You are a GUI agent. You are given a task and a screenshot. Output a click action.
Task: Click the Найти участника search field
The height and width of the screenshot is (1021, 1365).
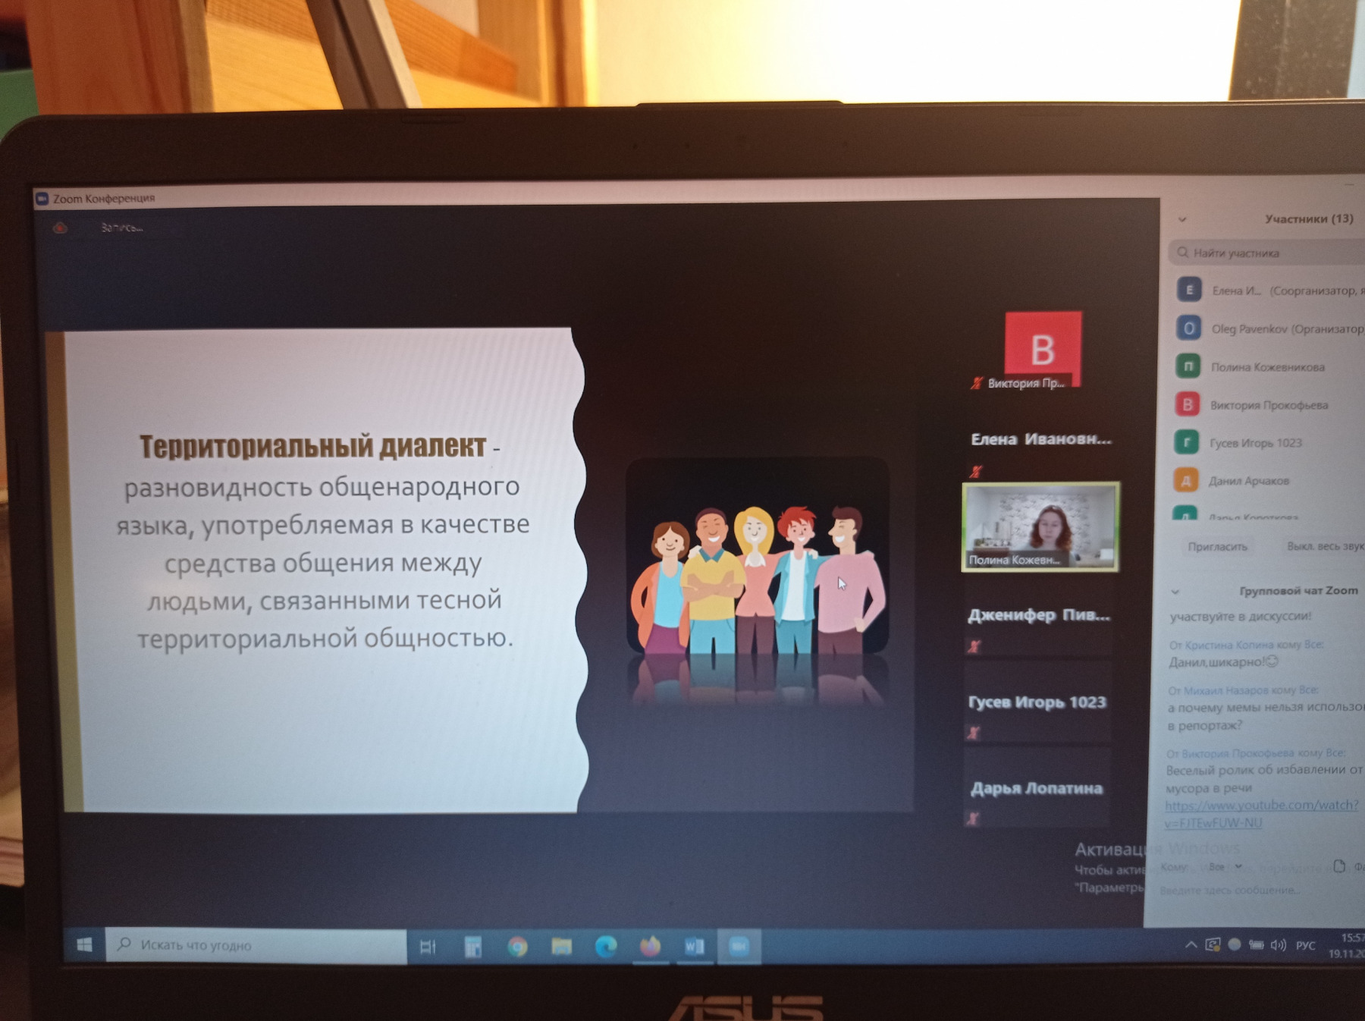click(1266, 253)
